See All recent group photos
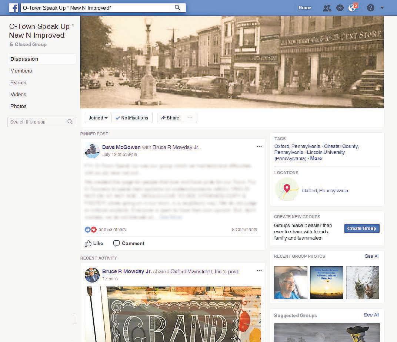The image size is (397, 342). click(x=372, y=256)
